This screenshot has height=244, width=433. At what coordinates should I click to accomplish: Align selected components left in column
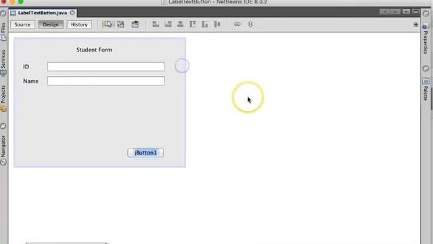[156, 24]
